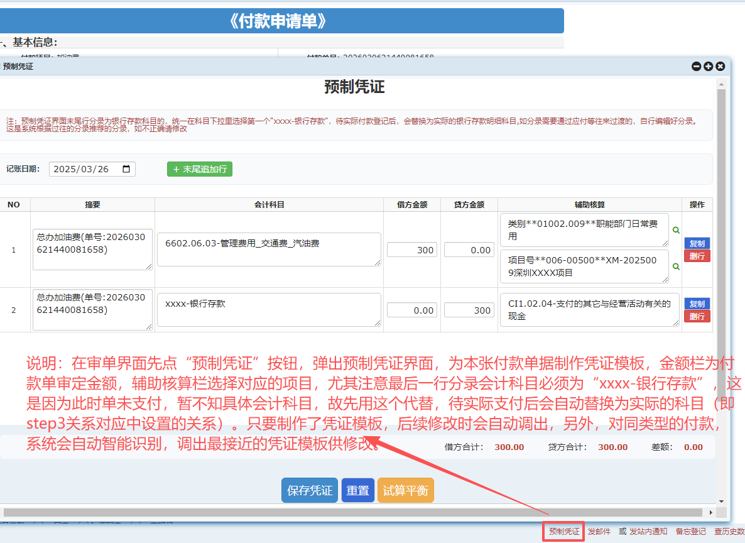Delete row 1 with 删行 button
The height and width of the screenshot is (543, 745).
[x=697, y=256]
